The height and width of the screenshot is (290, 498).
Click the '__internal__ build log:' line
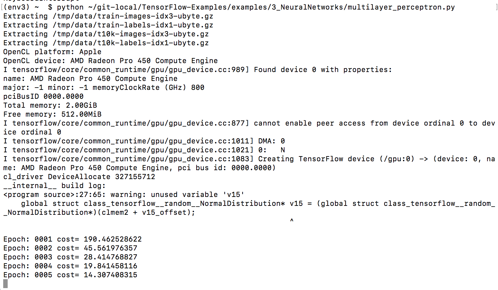pyautogui.click(x=55, y=186)
